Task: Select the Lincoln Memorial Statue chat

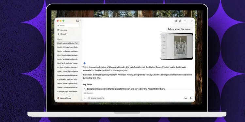Action: pyautogui.click(x=68, y=43)
